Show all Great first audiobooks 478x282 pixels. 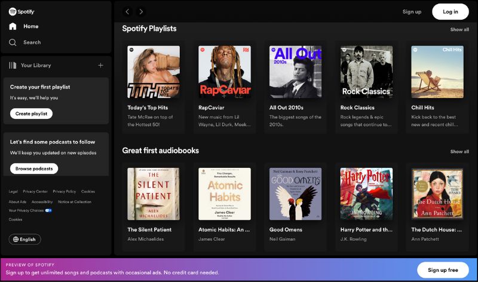[459, 152]
